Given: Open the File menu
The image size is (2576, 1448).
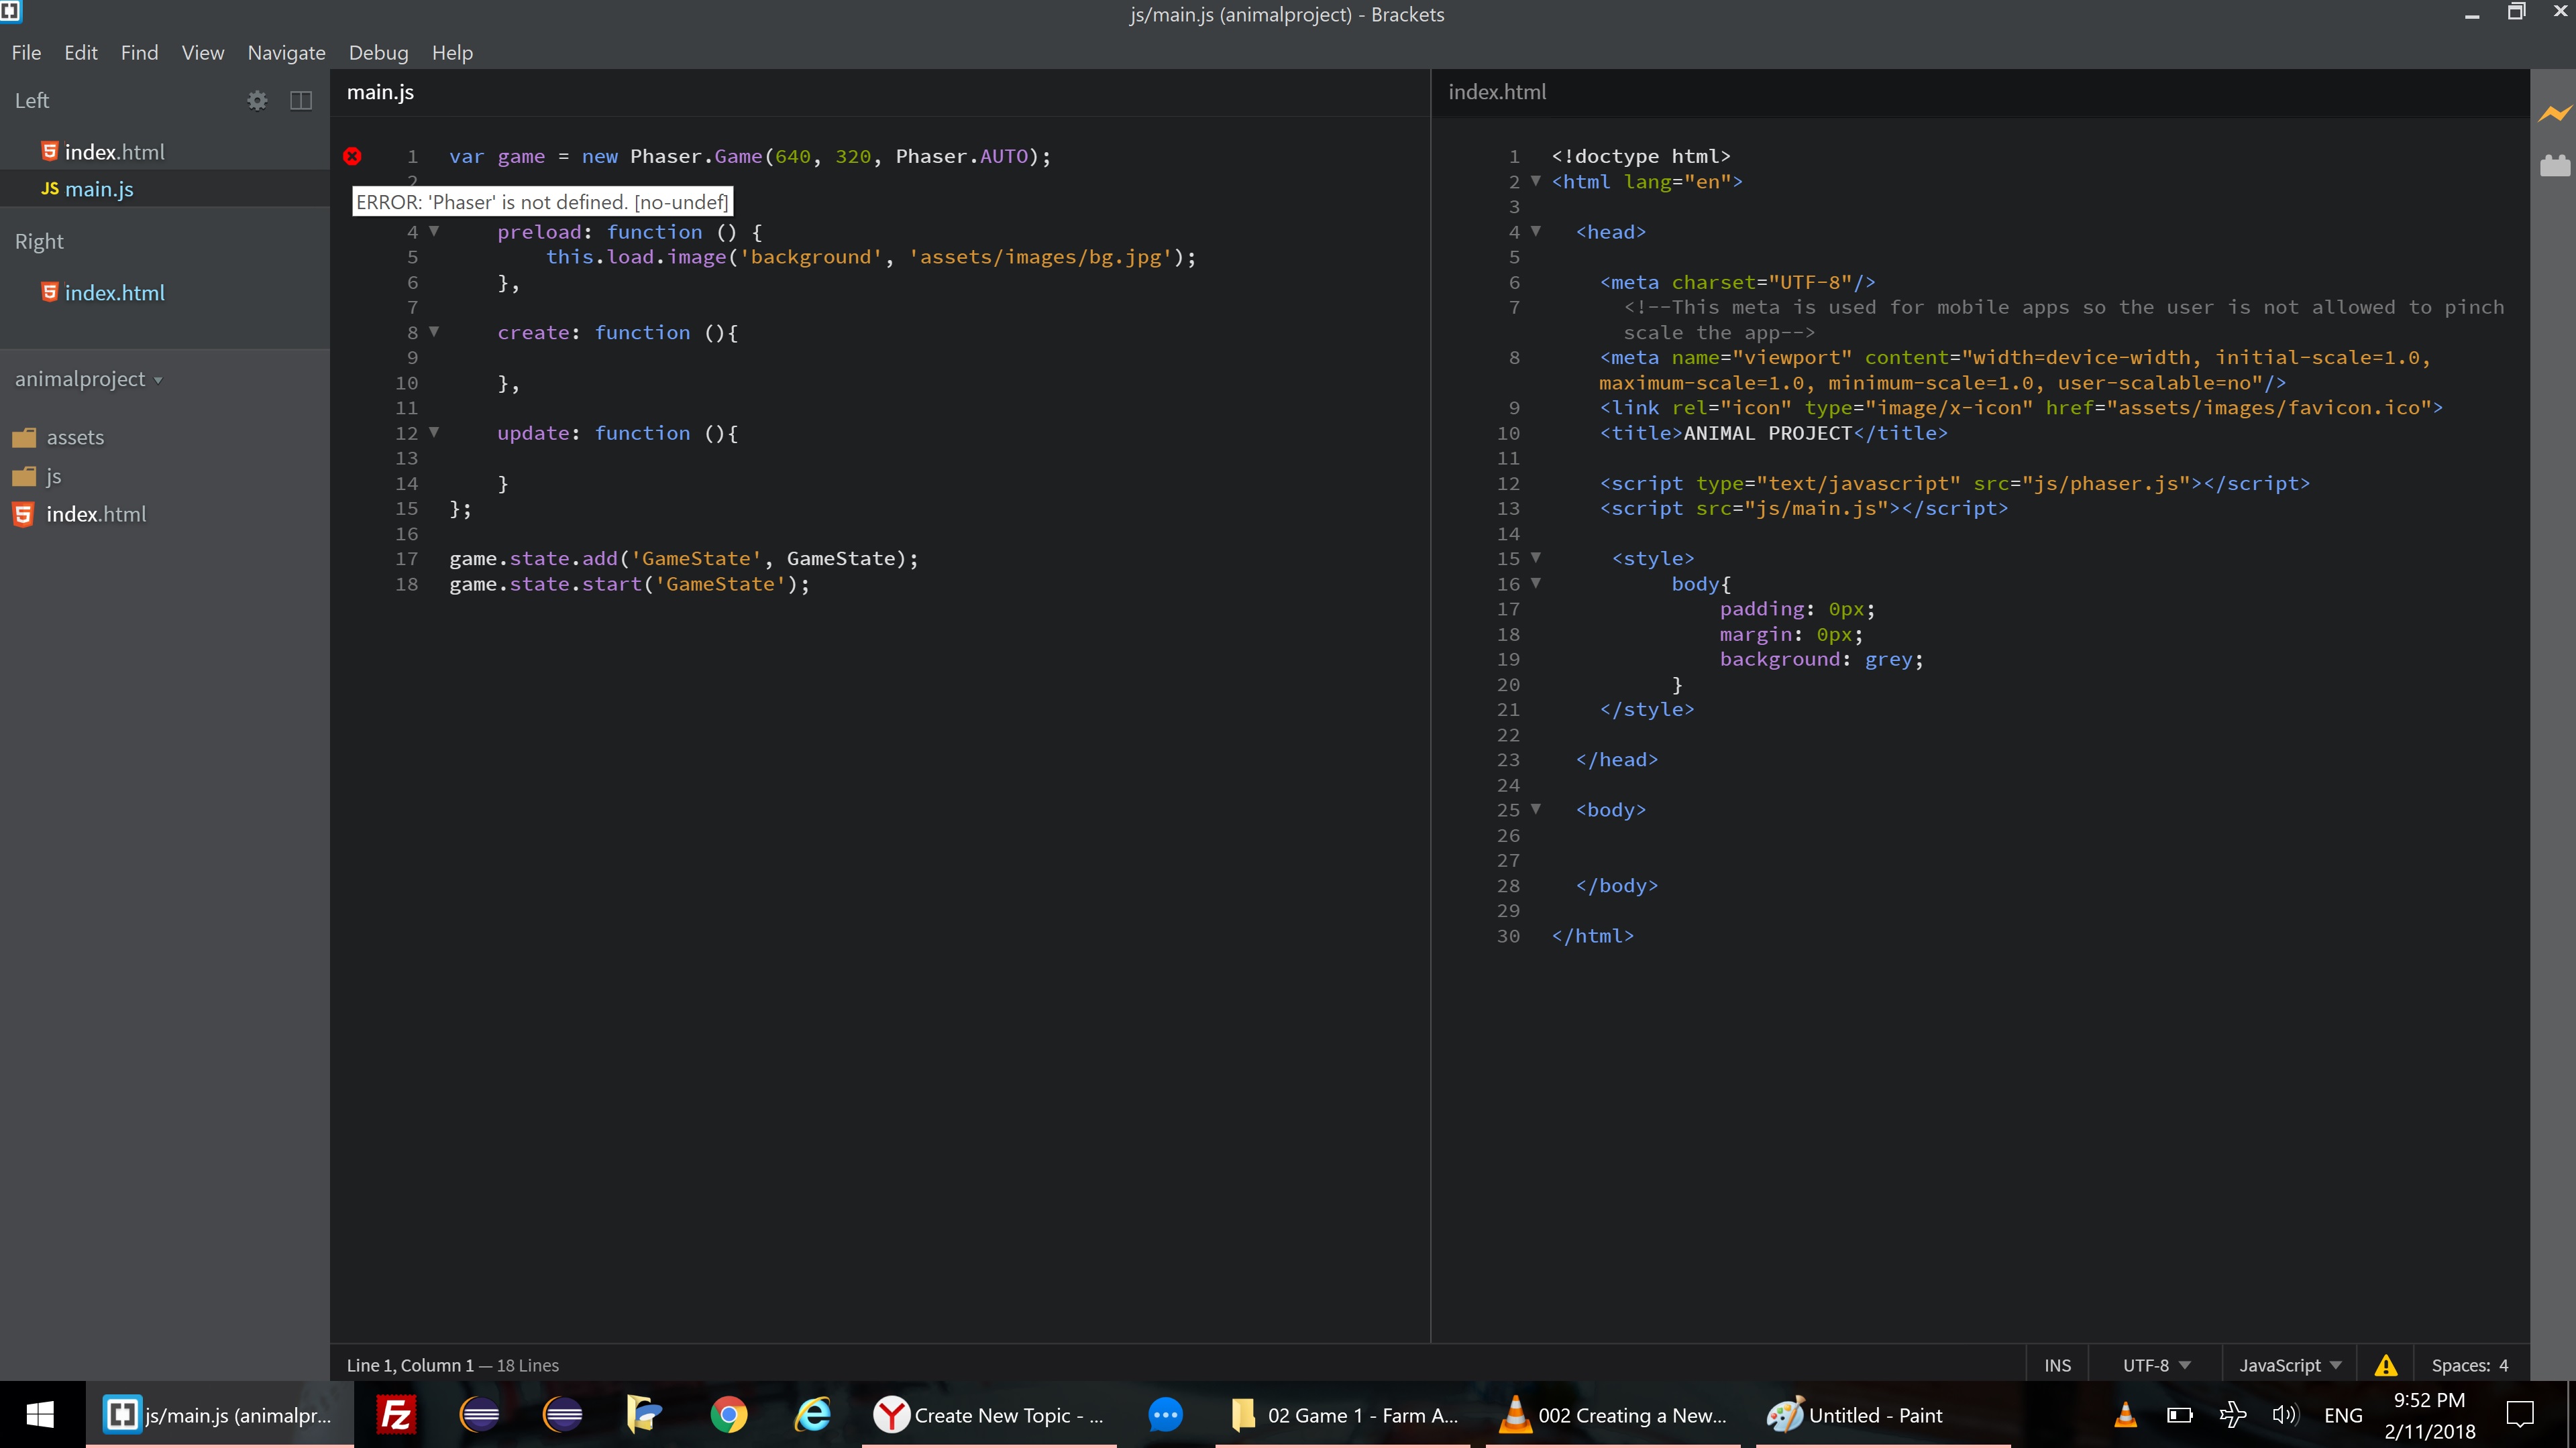Looking at the screenshot, I should click(x=26, y=53).
